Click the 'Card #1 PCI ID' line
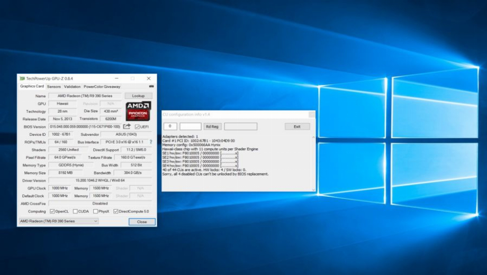This screenshot has width=487, height=275. pos(199,141)
